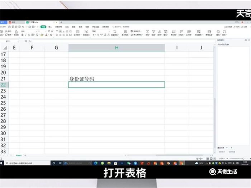Viewport: 251px width, 188px height.
Task: Click the Sort A-Z icon
Action: pos(160,32)
